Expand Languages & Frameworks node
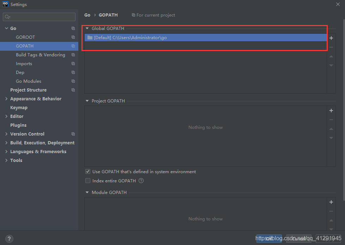This screenshot has width=345, height=245. 6,151
